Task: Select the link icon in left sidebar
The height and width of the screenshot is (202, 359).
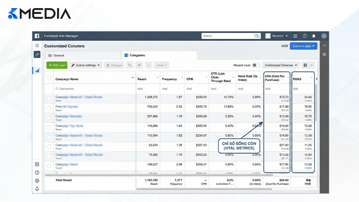Action: pos(37,54)
